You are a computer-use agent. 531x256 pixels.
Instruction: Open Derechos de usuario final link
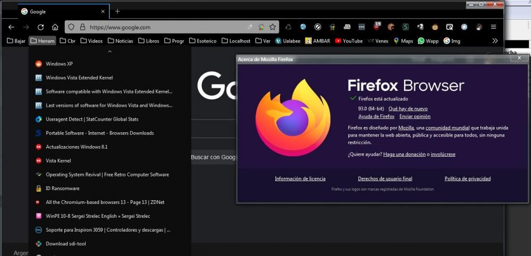click(x=385, y=178)
